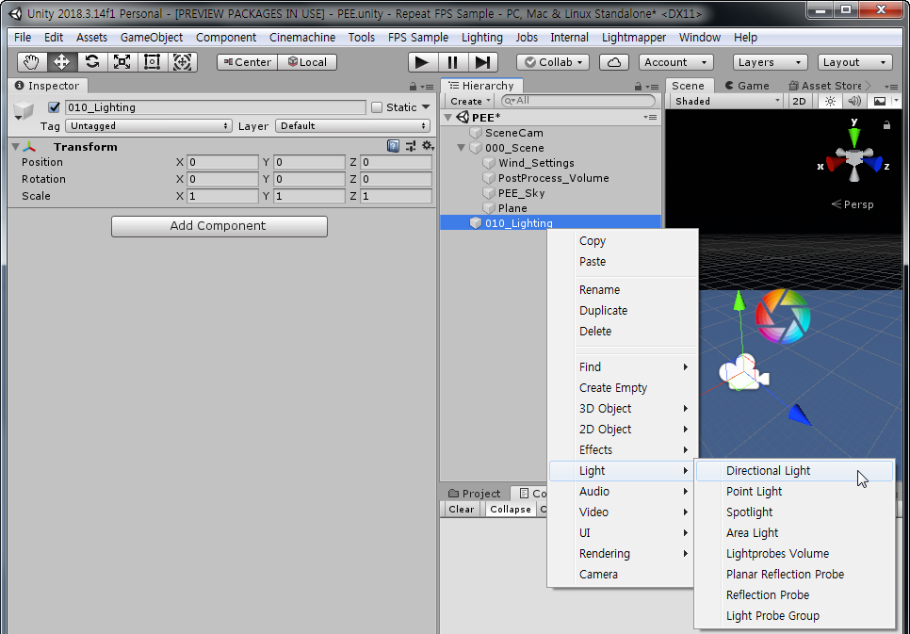The width and height of the screenshot is (910, 634).
Task: Open the Tag dropdown showing Untagged
Action: (x=149, y=126)
